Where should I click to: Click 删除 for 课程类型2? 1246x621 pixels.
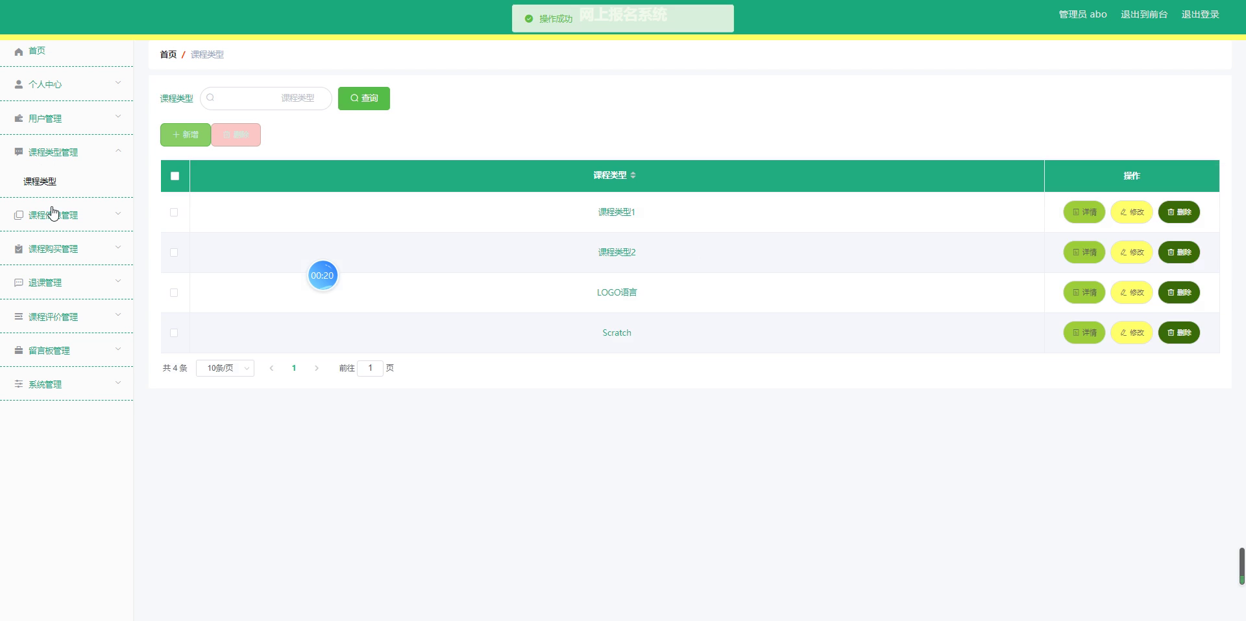pyautogui.click(x=1179, y=252)
